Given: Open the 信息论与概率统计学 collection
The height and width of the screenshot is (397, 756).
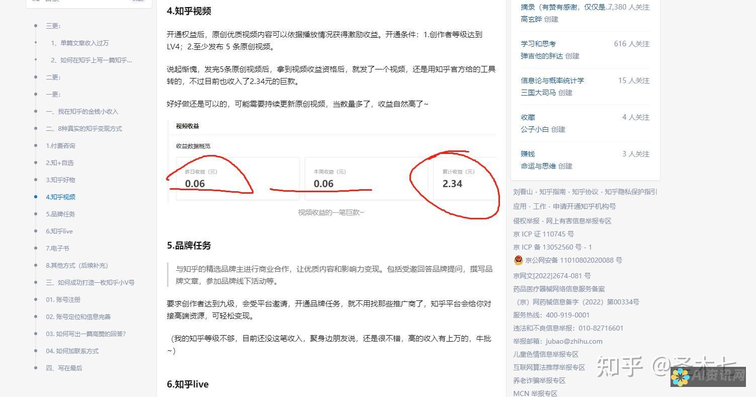Looking at the screenshot, I should [x=552, y=81].
